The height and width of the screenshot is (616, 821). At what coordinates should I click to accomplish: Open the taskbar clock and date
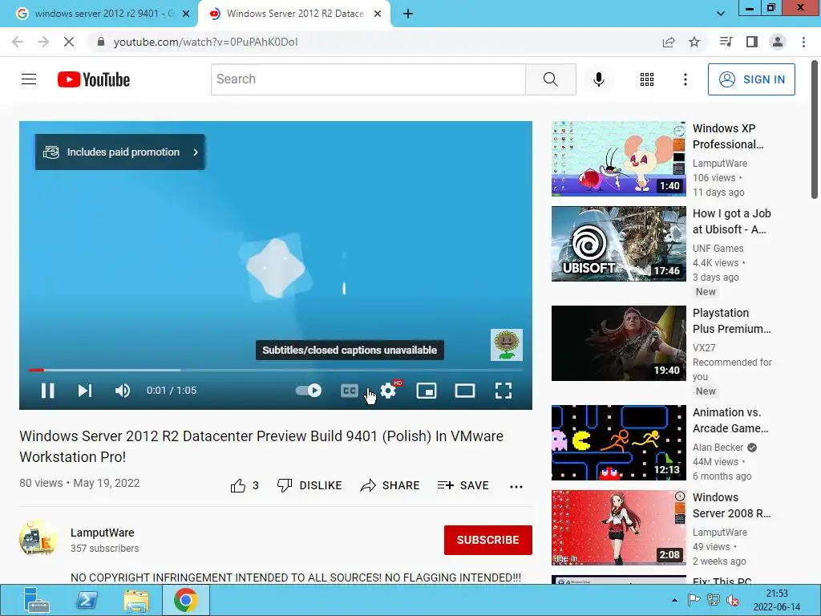coord(777,600)
